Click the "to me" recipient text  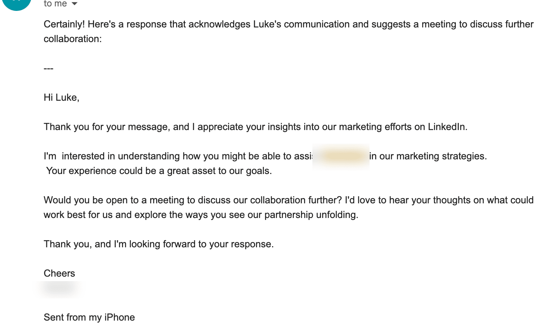pos(55,4)
